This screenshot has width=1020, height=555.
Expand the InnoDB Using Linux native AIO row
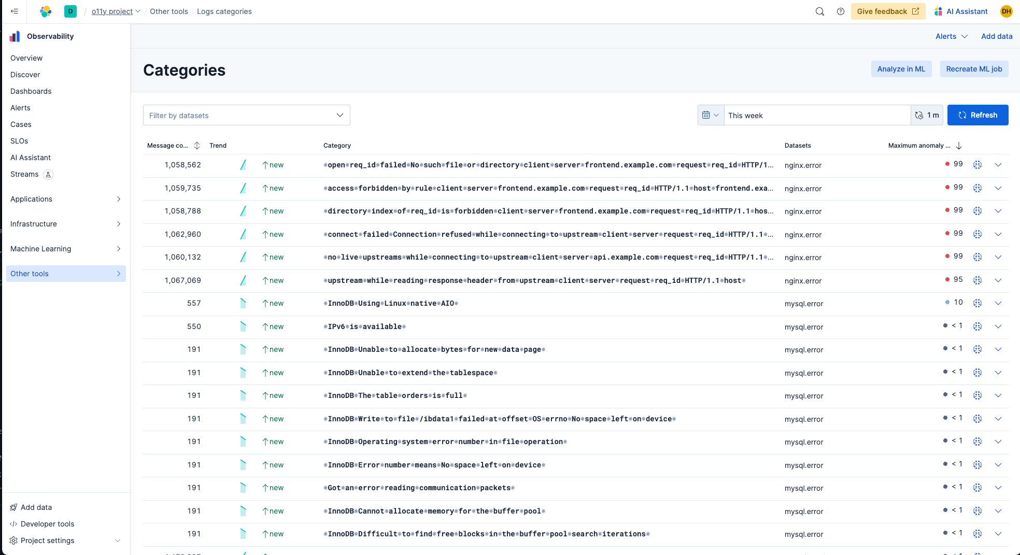click(998, 303)
